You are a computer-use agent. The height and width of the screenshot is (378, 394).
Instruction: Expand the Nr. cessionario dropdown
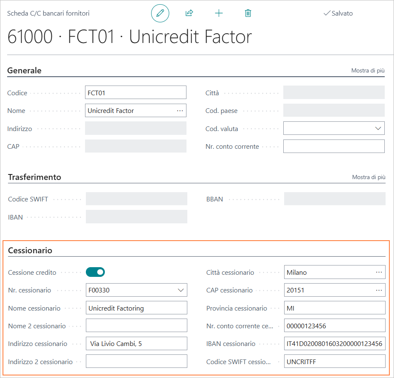pyautogui.click(x=181, y=290)
